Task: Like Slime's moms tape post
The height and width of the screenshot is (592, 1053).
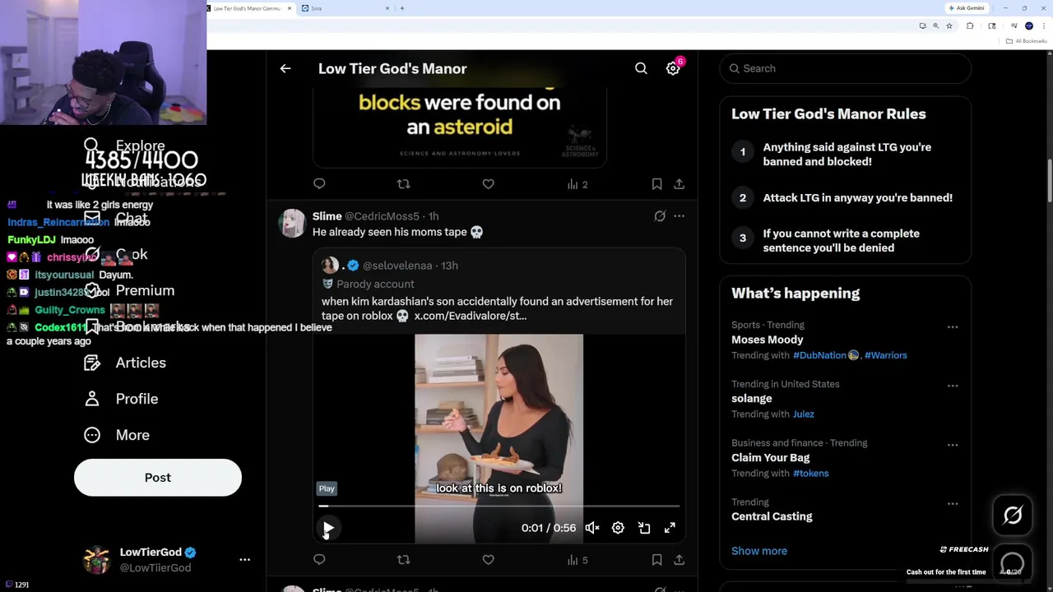Action: (488, 560)
